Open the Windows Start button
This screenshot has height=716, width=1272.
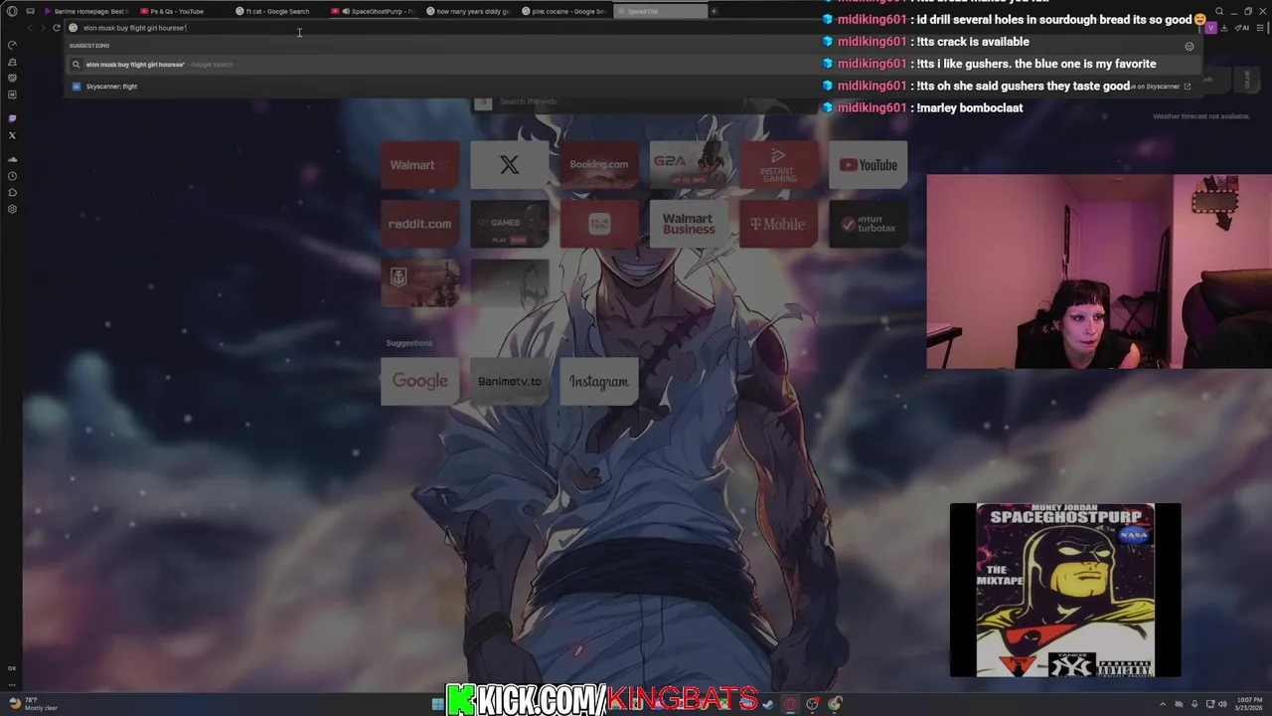pyautogui.click(x=437, y=704)
